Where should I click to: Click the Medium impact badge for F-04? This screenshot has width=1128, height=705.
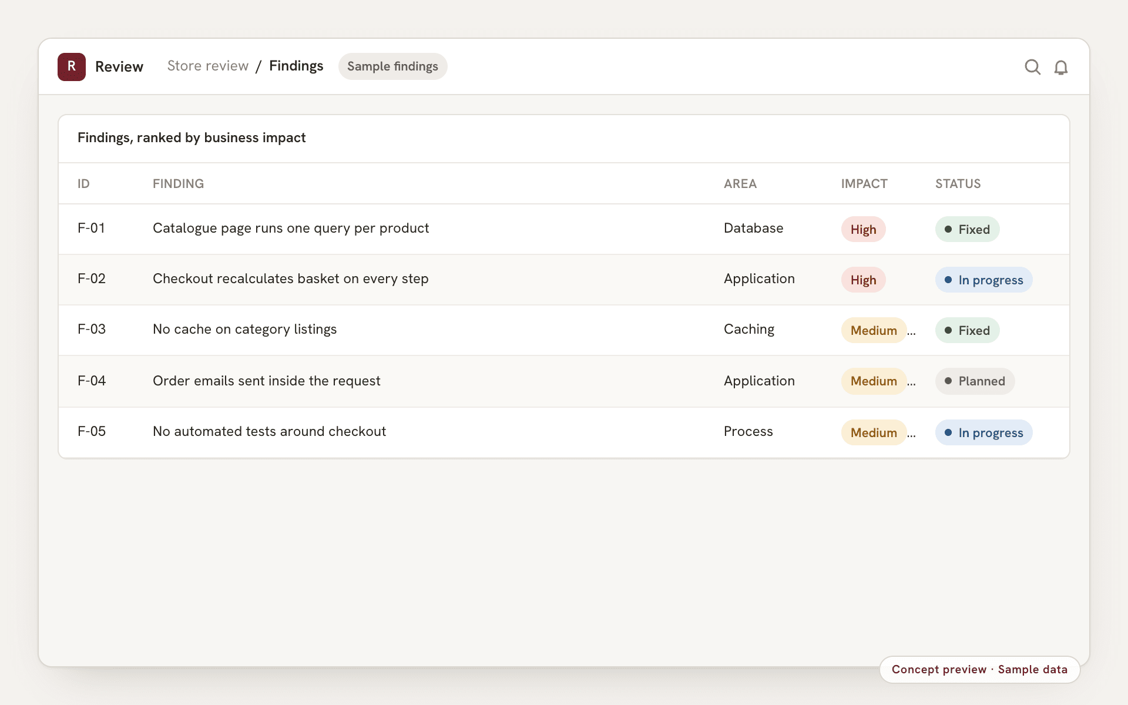pyautogui.click(x=874, y=381)
